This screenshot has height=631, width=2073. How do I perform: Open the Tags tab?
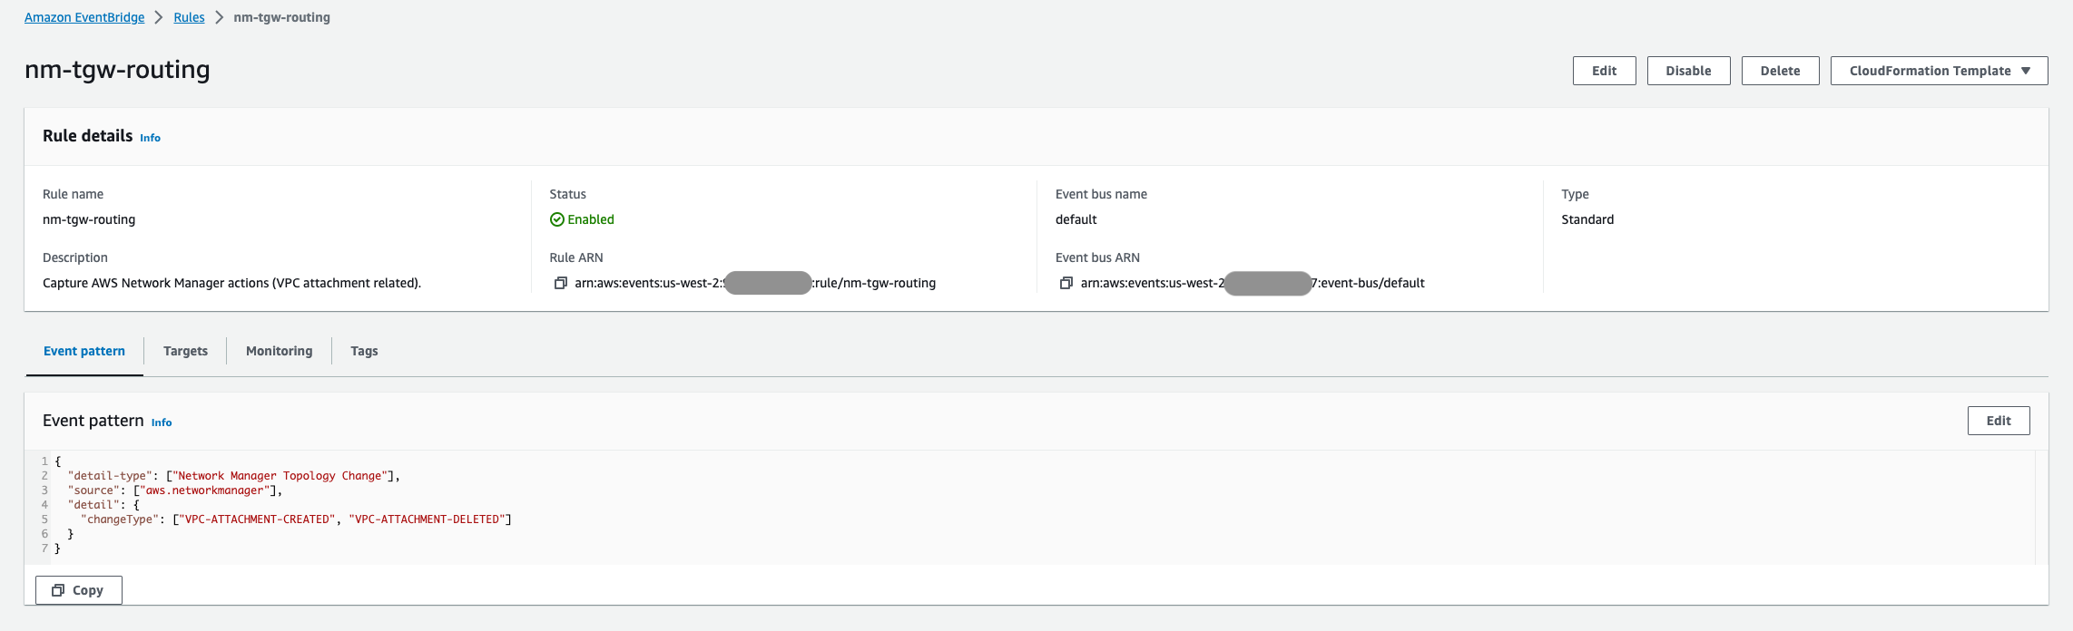tap(364, 351)
